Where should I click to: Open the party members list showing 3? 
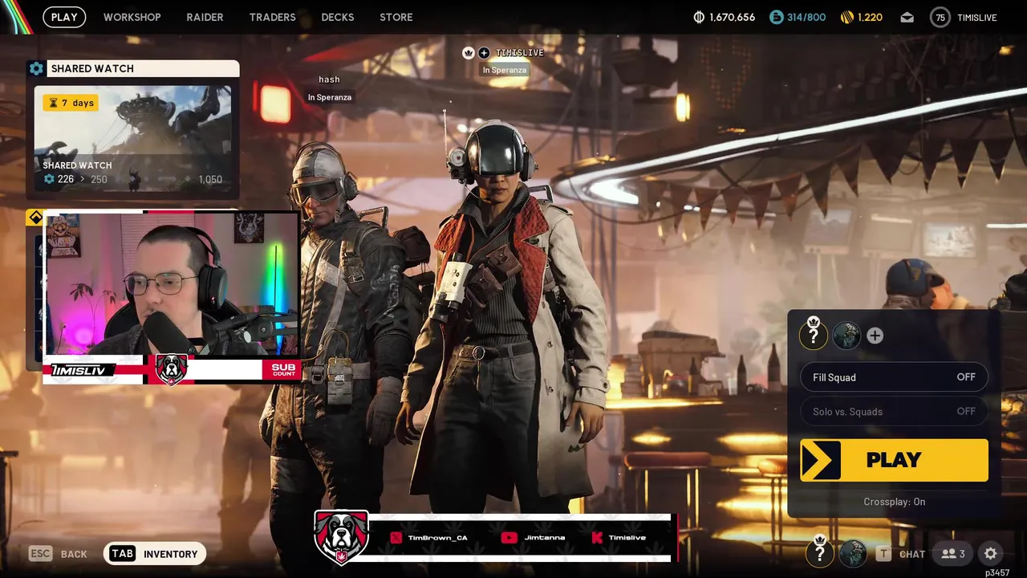click(953, 554)
